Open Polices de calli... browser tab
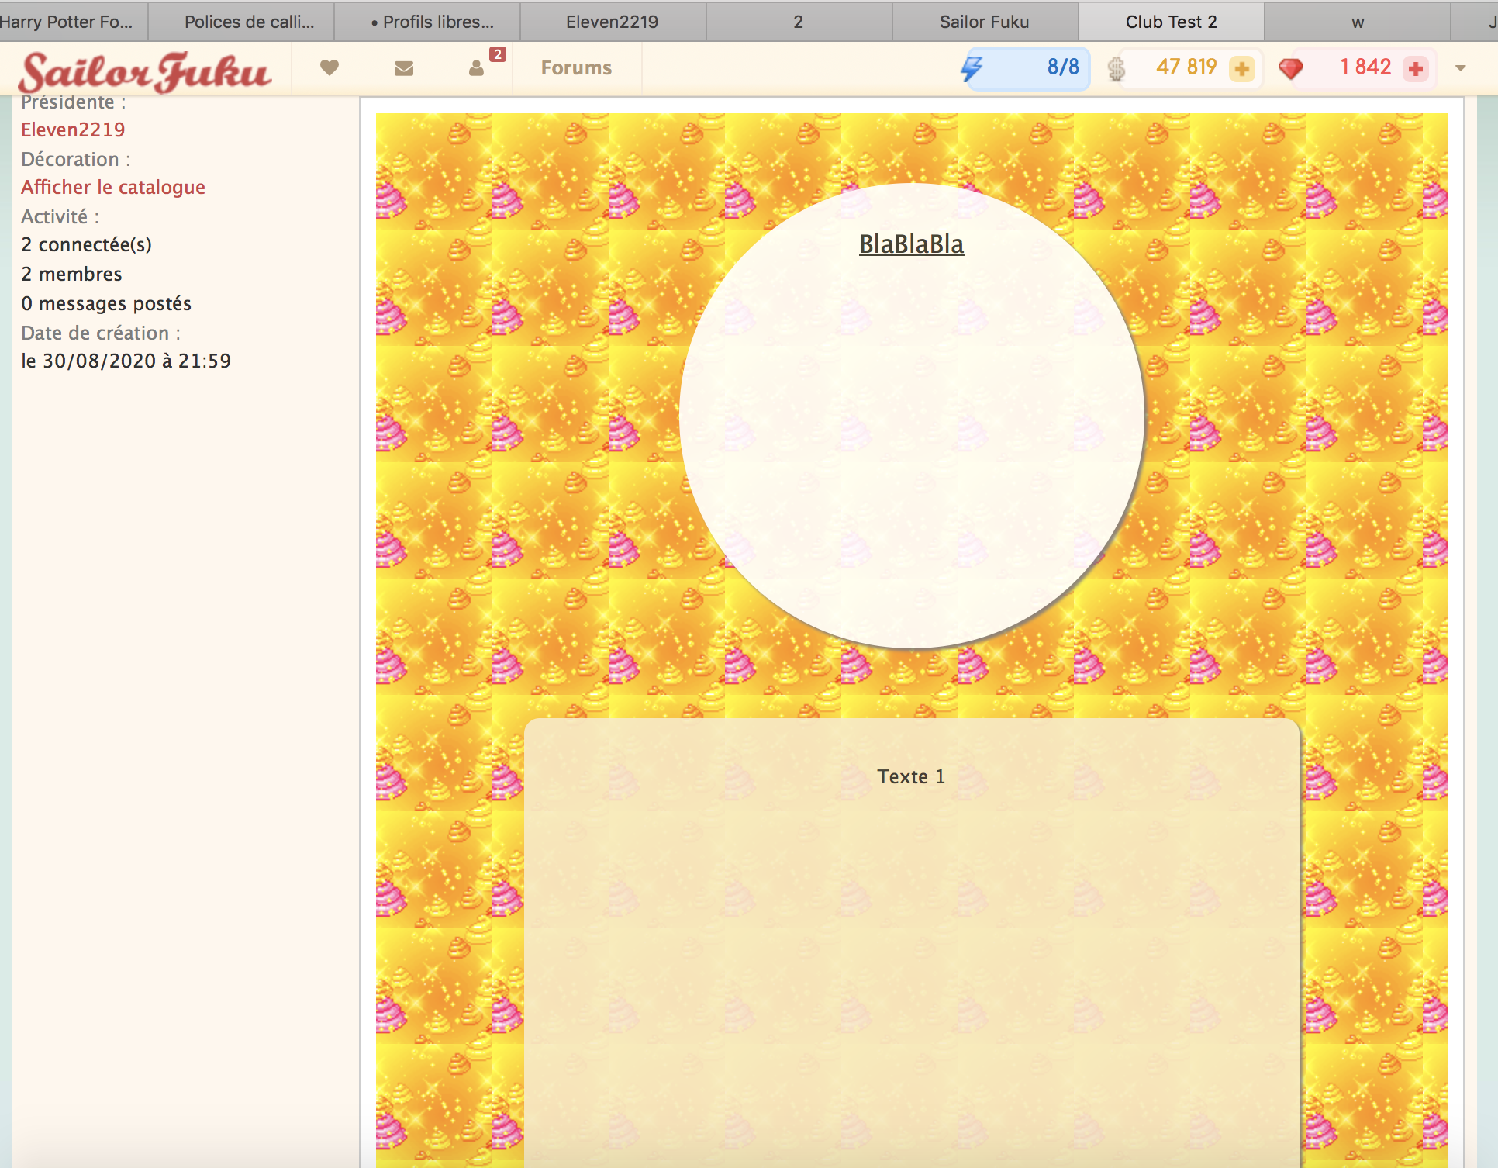 click(x=249, y=22)
